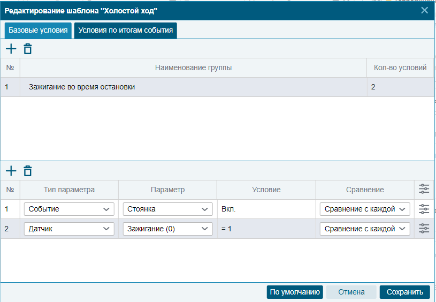Click the Сохранить button
The image size is (436, 302).
404,292
